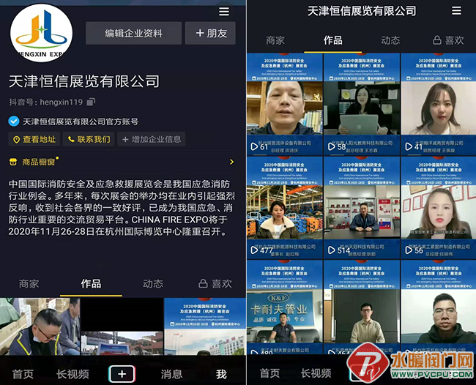Open video of man in black jacket with glasses
This screenshot has height=385, width=476.
(x=439, y=307)
